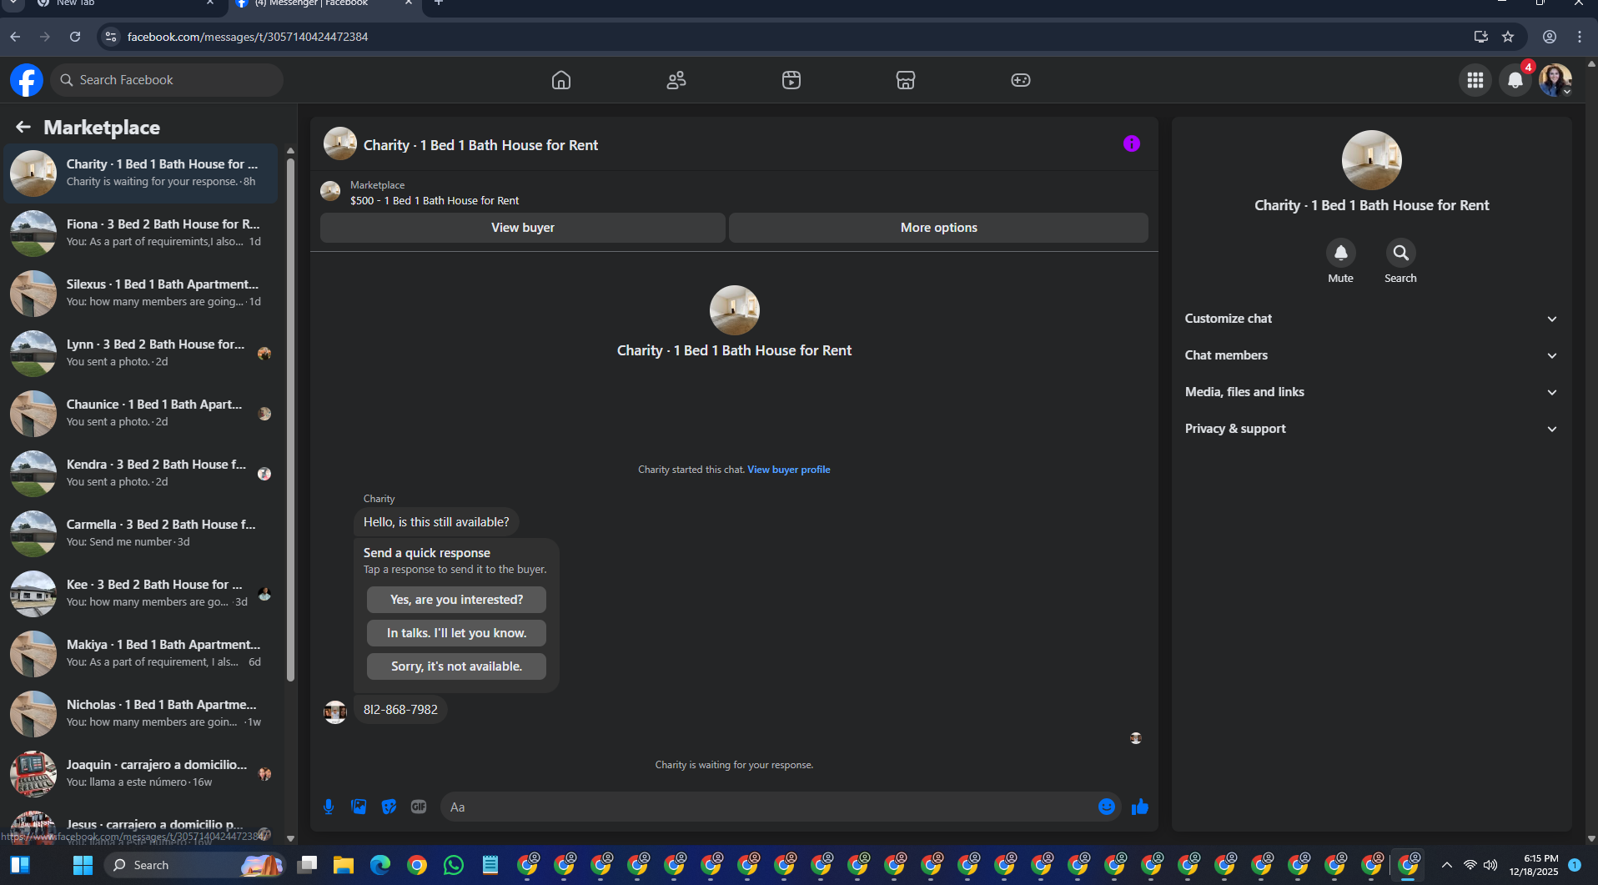Go back using the Marketplace back arrow
This screenshot has width=1598, height=885.
(23, 127)
